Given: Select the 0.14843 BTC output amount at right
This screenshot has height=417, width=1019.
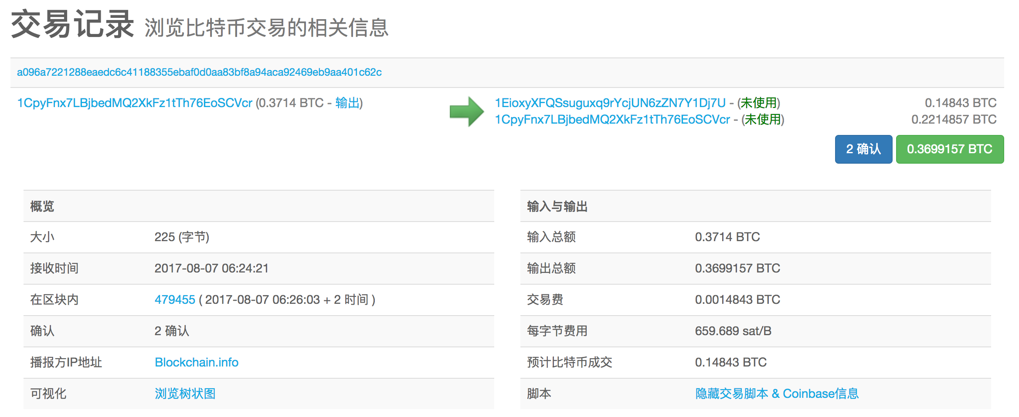Looking at the screenshot, I should tap(961, 103).
